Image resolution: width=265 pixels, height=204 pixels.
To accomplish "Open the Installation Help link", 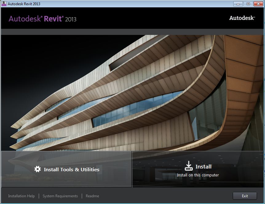I will (22, 196).
